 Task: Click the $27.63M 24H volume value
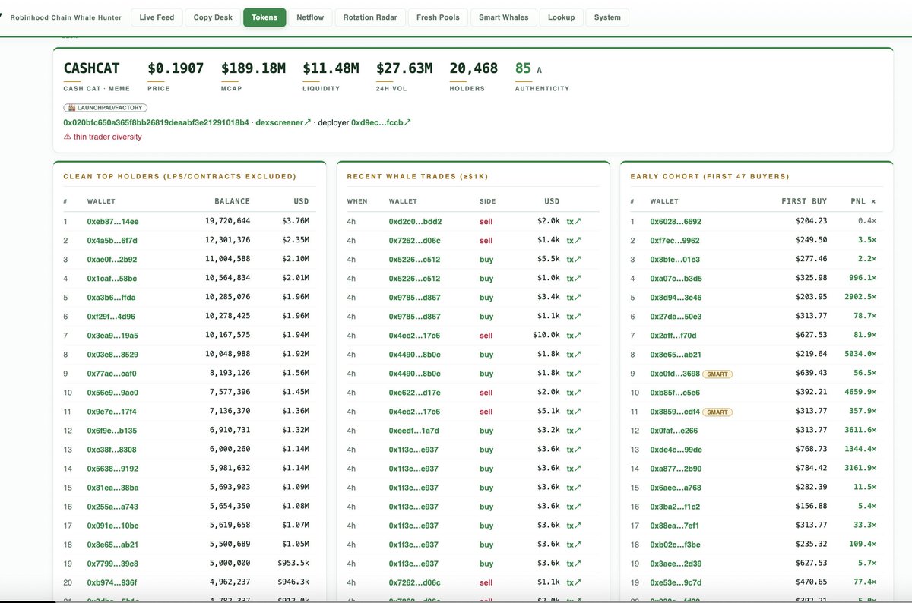tap(404, 68)
